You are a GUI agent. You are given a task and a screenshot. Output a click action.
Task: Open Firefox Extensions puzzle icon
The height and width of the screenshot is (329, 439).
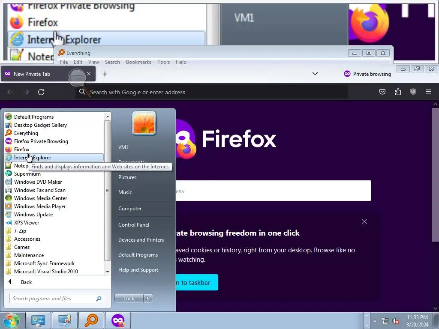pos(398,92)
